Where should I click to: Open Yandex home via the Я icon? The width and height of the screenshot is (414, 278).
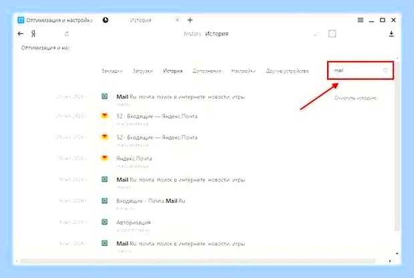[x=33, y=34]
